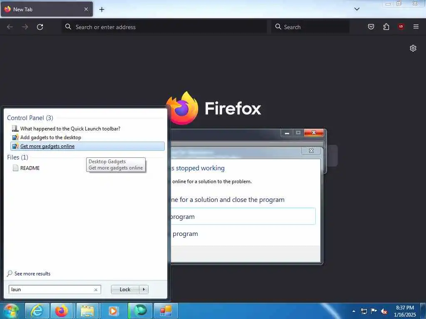The height and width of the screenshot is (319, 426).
Task: Open the green round taskbar app
Action: [x=141, y=311]
